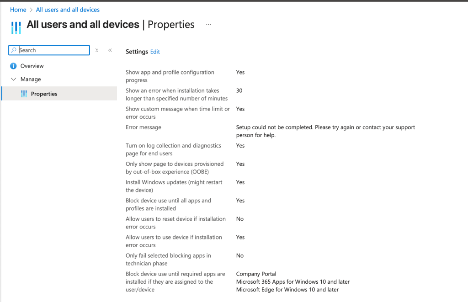Click the Company Portal app entry
This screenshot has height=302, width=468.
(x=256, y=274)
